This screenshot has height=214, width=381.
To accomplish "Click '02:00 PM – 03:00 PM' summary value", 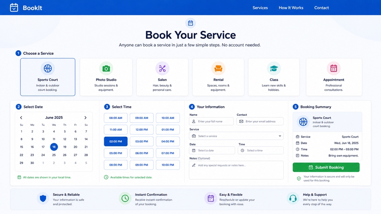I will tap(344, 149).
